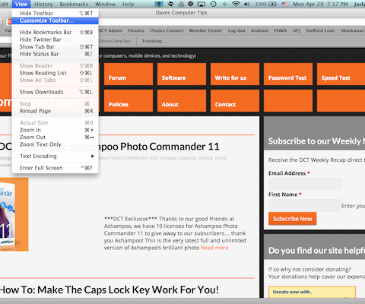This screenshot has height=304, width=365.
Task: Open the Stafford Loan bookmark
Action: 320,30
